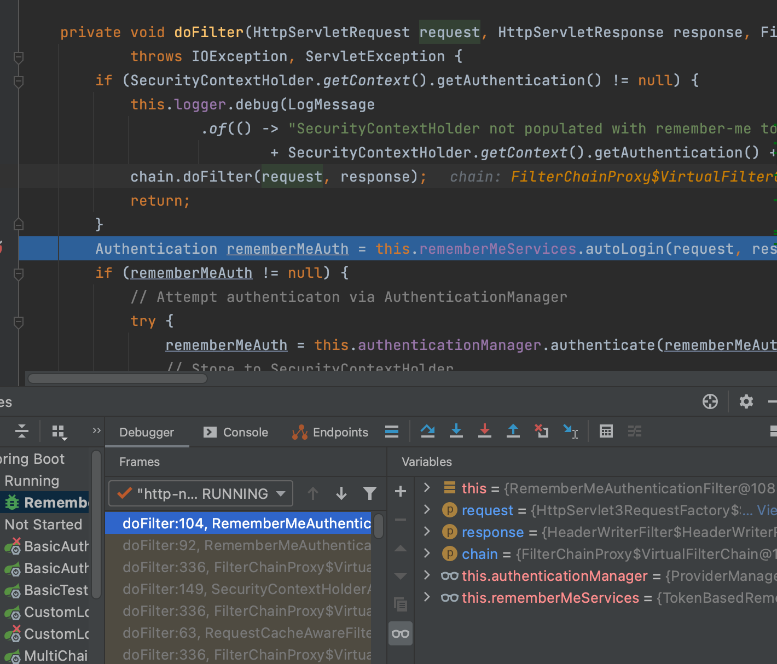Click the Collapse All icon in services toolbar
The height and width of the screenshot is (664, 777).
coord(22,431)
